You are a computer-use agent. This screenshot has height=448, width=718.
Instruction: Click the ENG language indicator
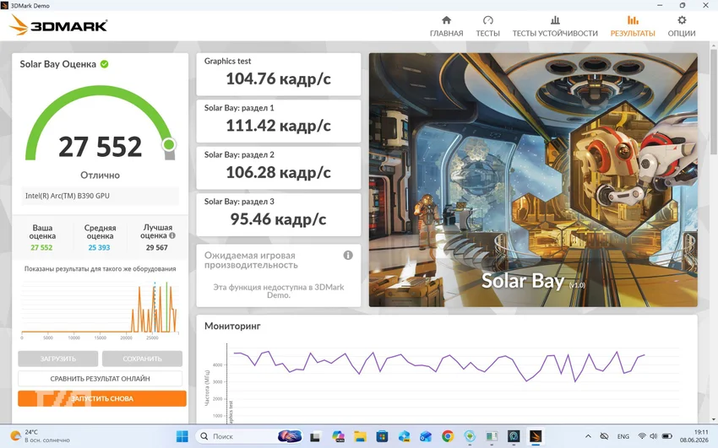pyautogui.click(x=623, y=436)
